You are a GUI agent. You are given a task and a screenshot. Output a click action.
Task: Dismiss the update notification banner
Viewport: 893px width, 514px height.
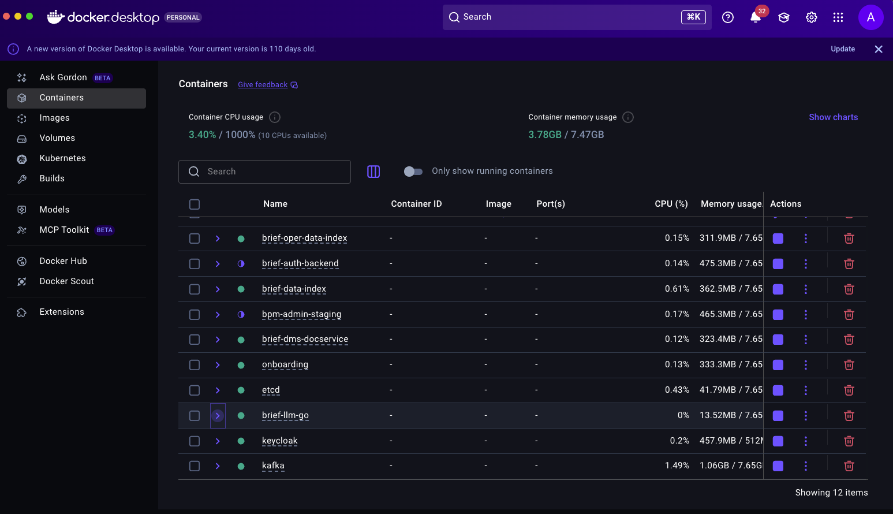tap(879, 49)
